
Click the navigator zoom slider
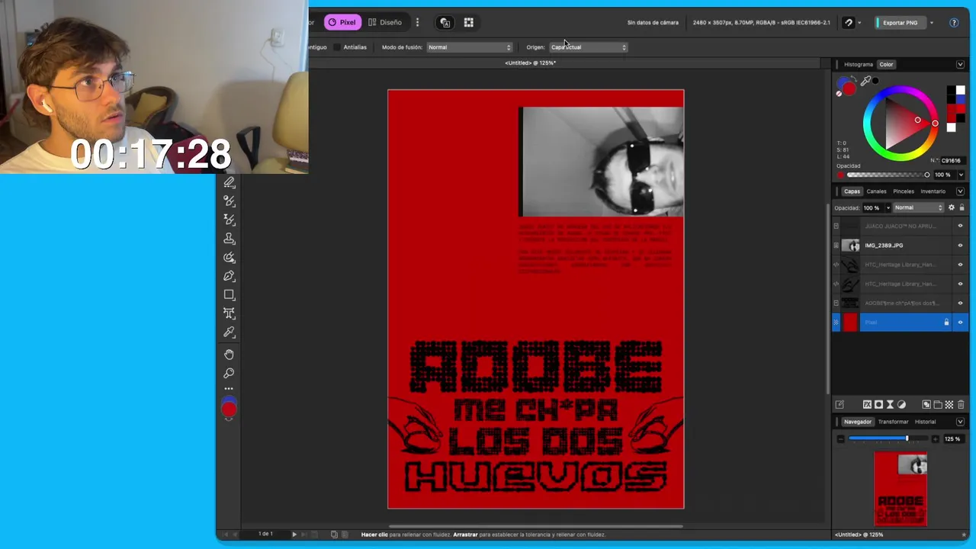pyautogui.click(x=888, y=438)
